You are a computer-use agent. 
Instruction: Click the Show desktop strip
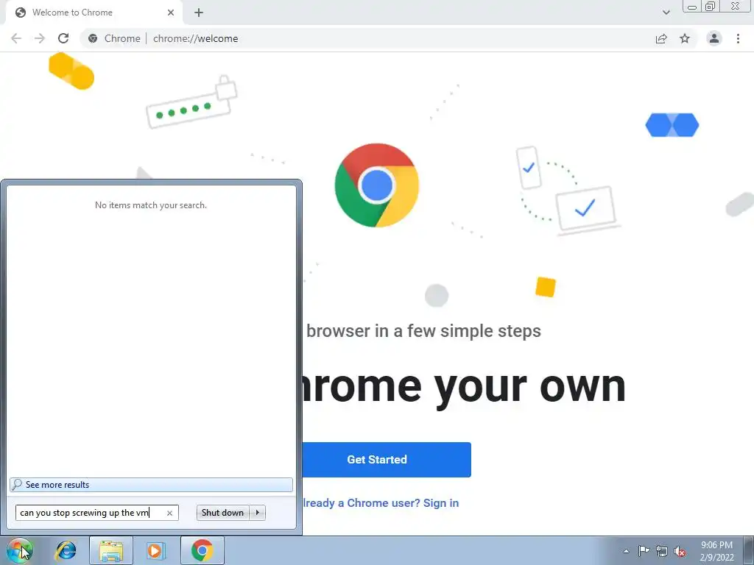click(x=749, y=550)
